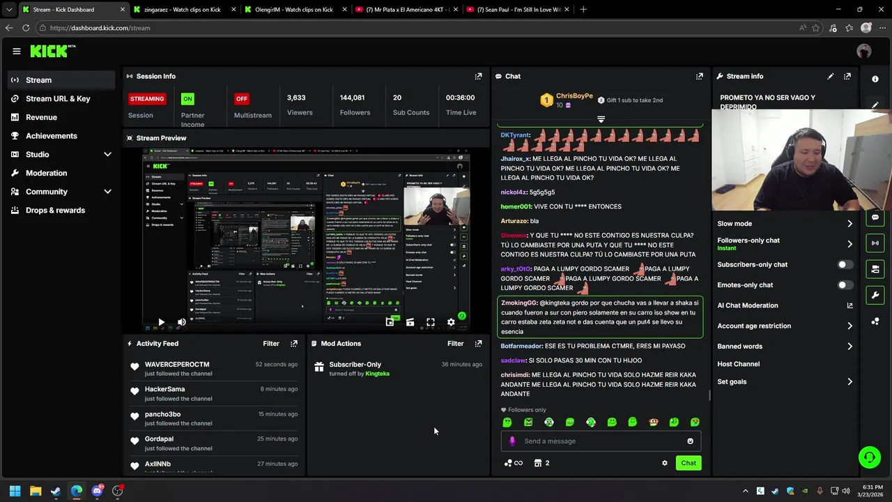Select Stream in the sidebar
The image size is (892, 502).
coord(61,80)
